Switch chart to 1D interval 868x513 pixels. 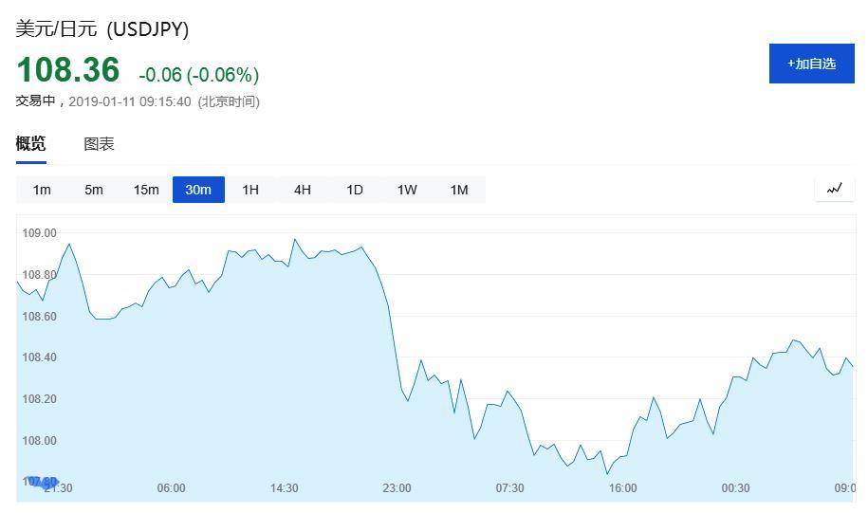(354, 190)
